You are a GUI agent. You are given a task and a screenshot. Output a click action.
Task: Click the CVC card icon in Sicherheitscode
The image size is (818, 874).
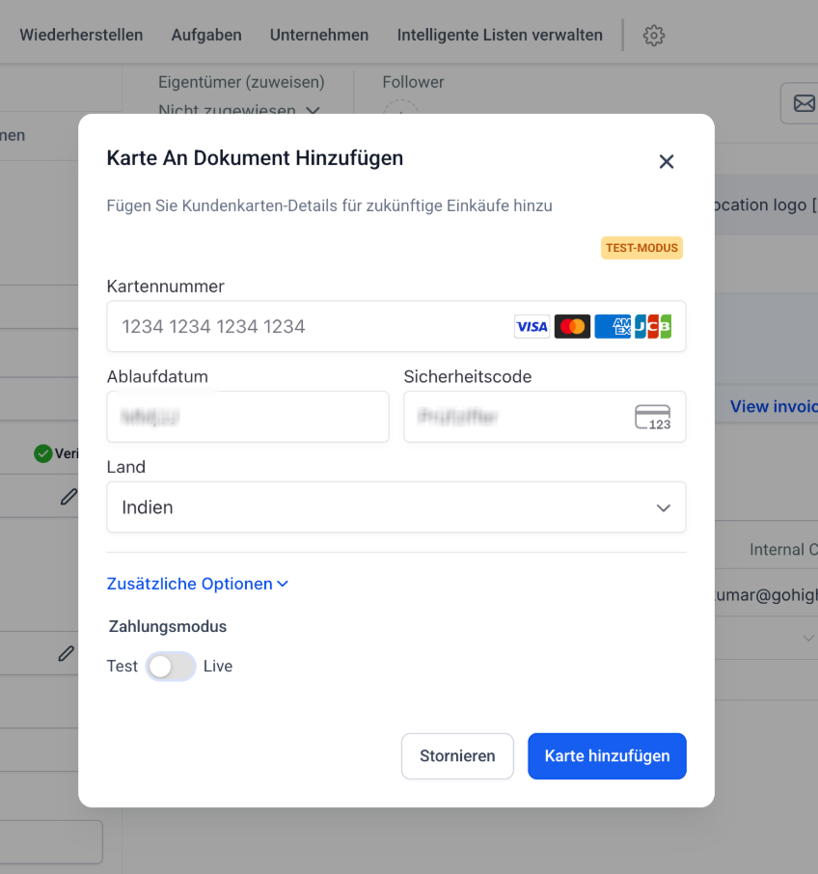652,417
